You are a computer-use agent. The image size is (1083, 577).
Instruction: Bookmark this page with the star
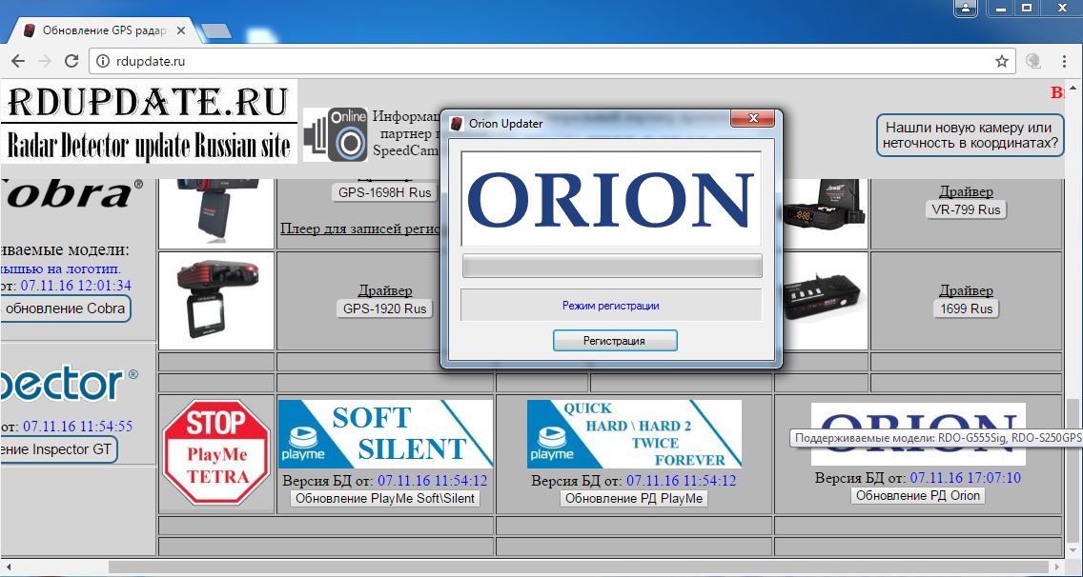coord(1002,62)
